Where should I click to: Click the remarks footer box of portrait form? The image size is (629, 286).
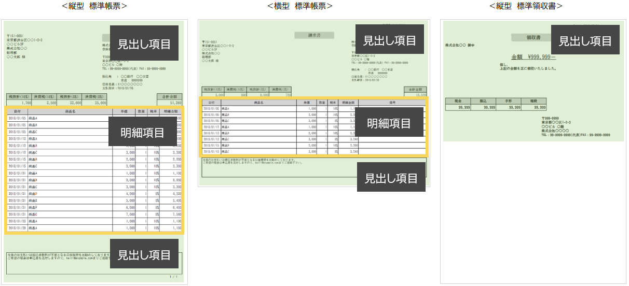point(57,263)
